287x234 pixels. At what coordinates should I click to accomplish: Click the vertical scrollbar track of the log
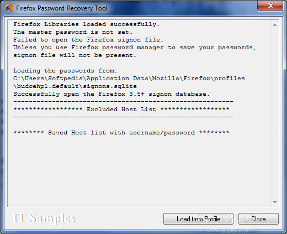click(x=275, y=113)
